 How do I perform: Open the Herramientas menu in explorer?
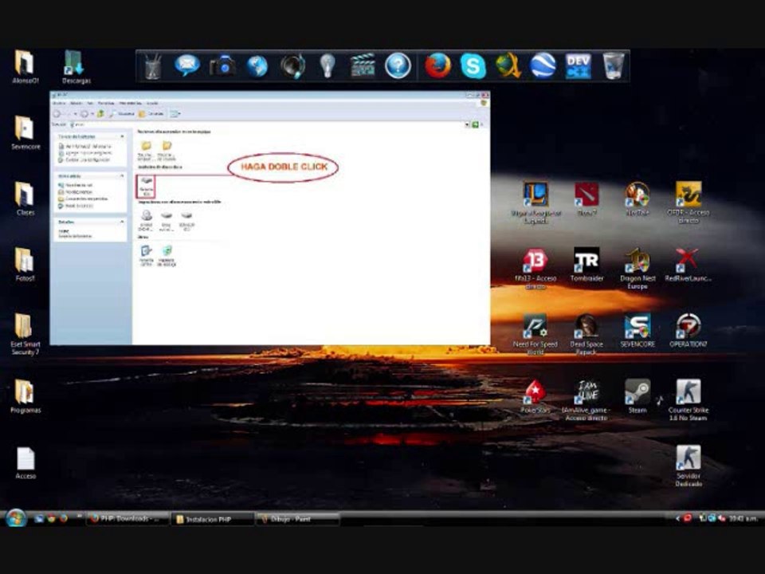pos(130,103)
